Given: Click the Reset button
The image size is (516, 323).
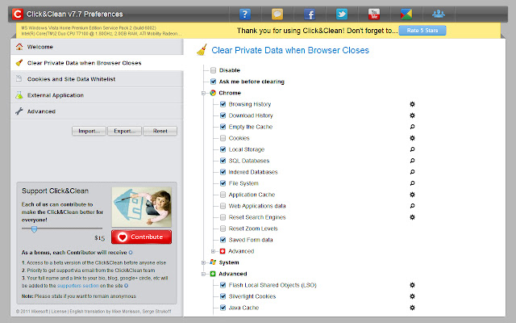Looking at the screenshot, I should [160, 131].
